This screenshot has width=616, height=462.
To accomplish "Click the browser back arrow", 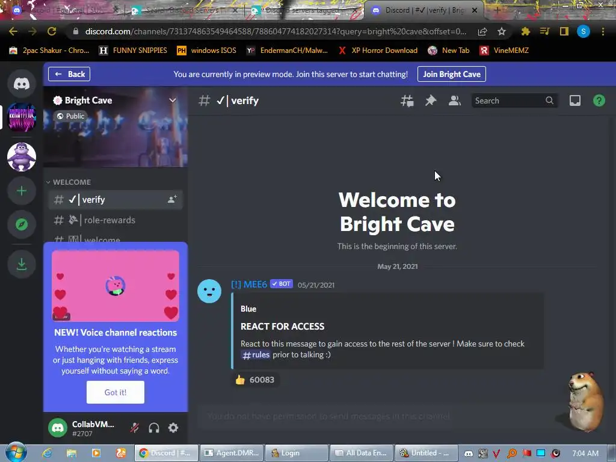I will click(x=13, y=31).
